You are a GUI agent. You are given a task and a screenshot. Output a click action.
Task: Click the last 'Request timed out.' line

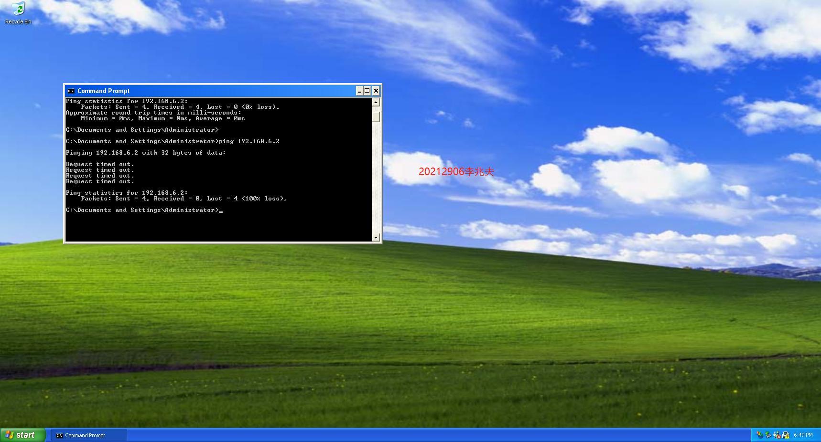[x=100, y=181]
